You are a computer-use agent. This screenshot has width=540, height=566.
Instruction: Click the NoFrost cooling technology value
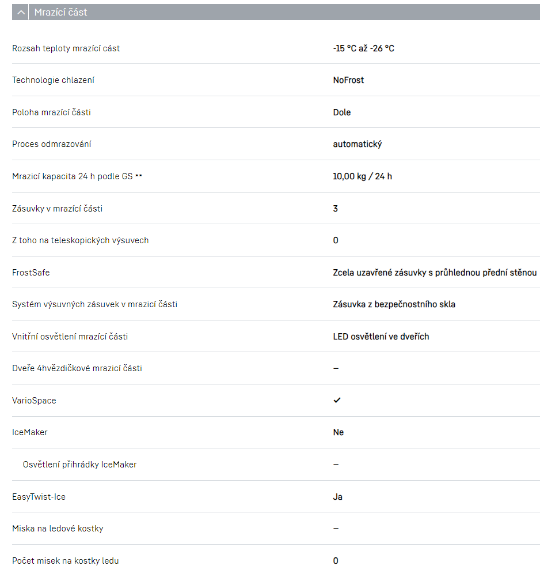pyautogui.click(x=348, y=80)
